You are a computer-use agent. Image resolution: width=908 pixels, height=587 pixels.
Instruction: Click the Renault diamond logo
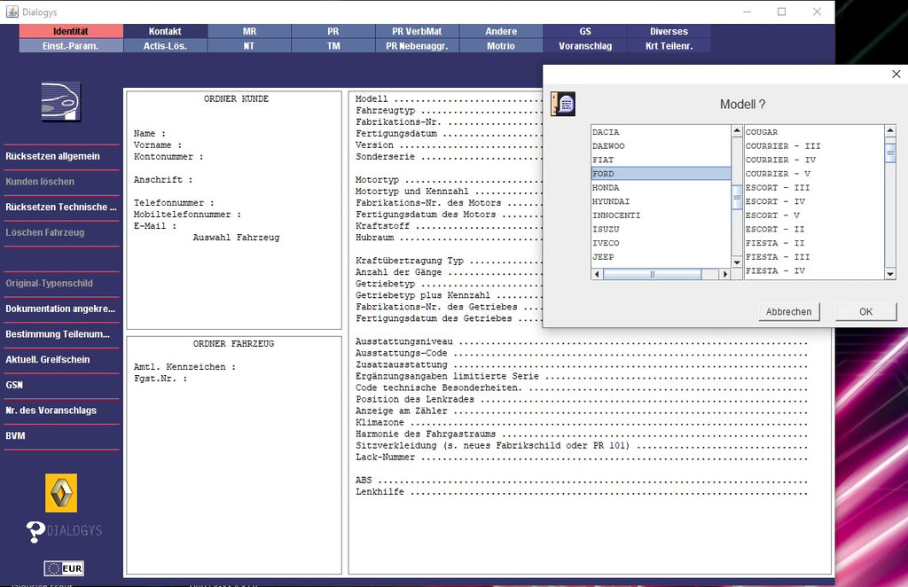tap(61, 493)
